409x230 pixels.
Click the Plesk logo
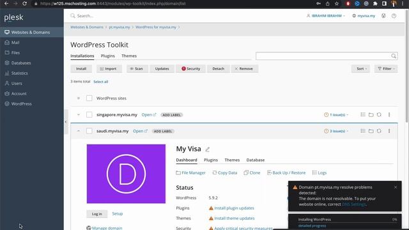pyautogui.click(x=13, y=17)
